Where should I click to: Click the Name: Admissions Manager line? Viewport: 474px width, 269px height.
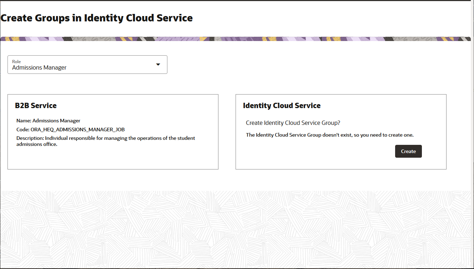tap(48, 121)
